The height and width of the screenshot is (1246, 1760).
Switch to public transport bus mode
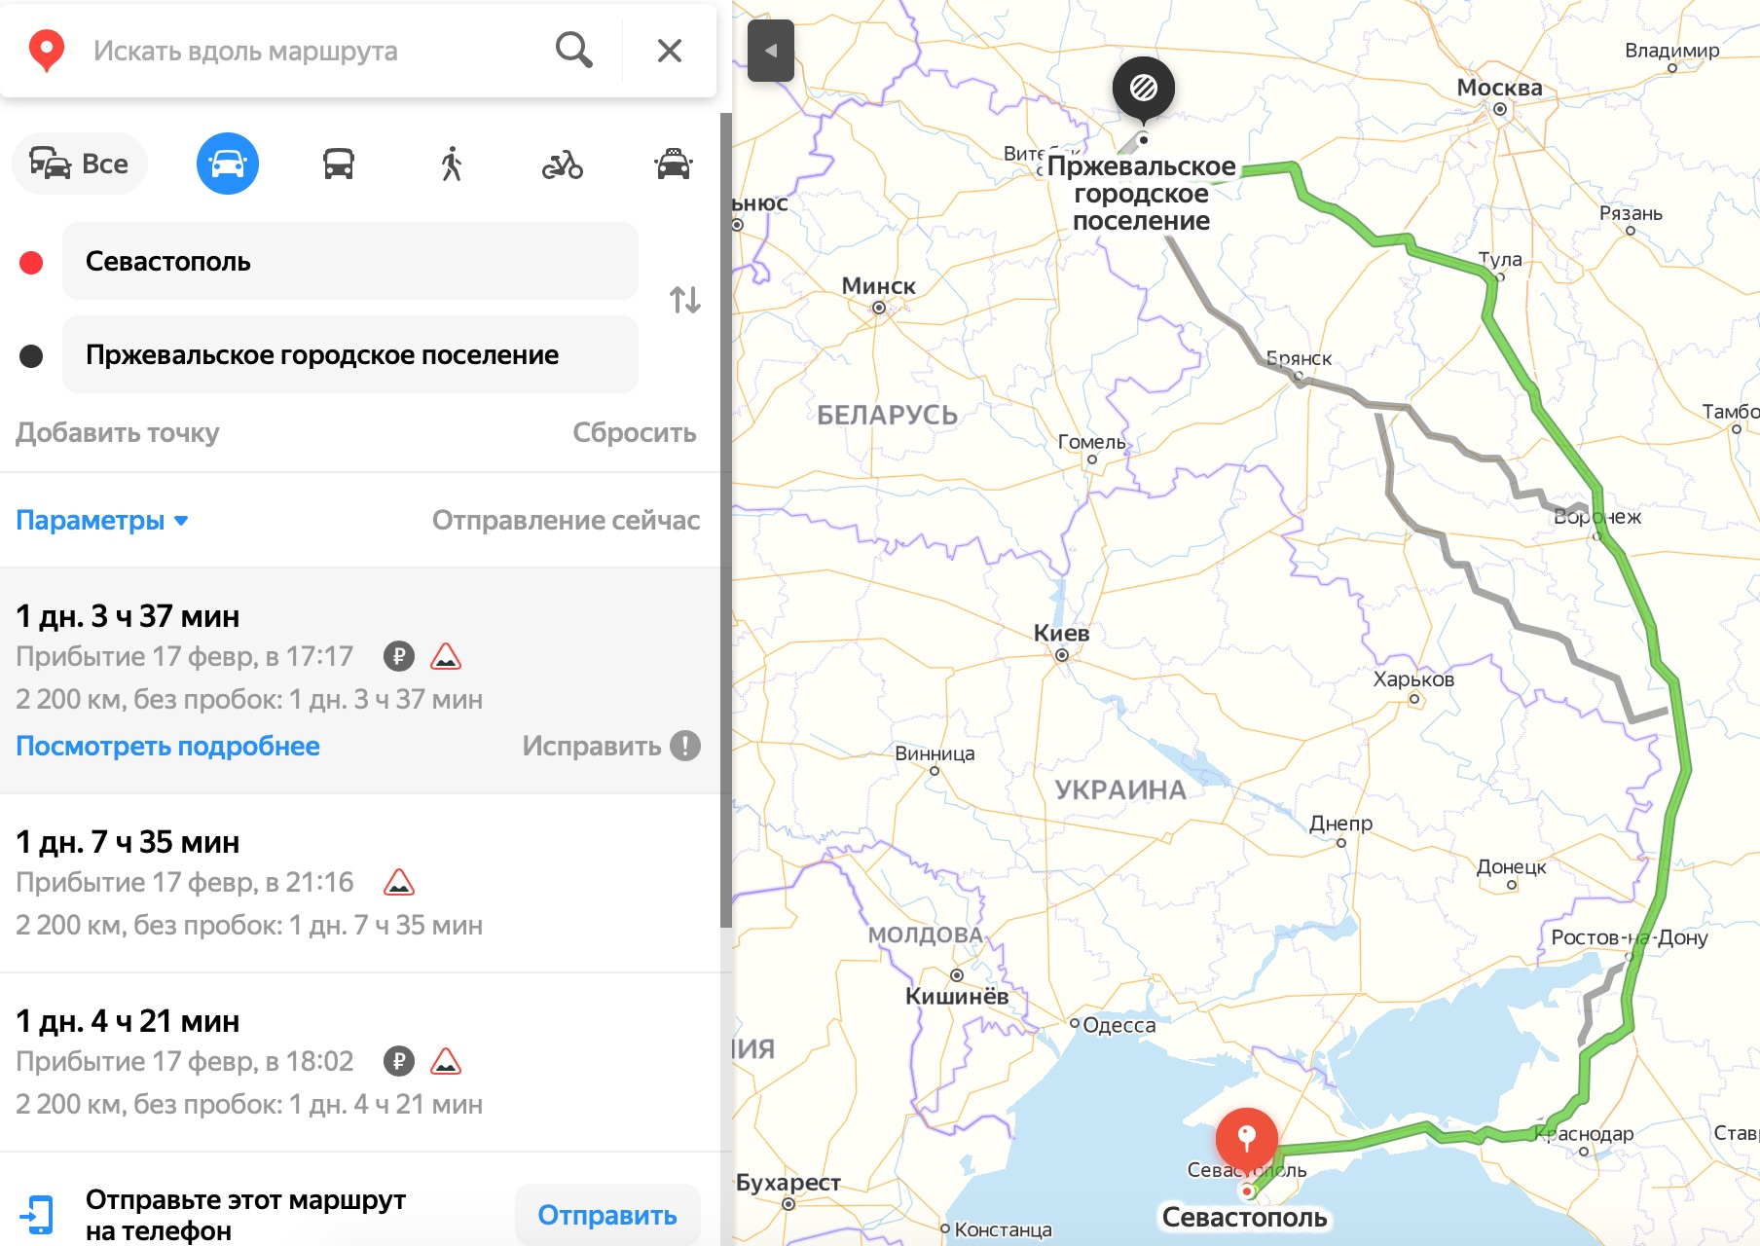tap(338, 164)
